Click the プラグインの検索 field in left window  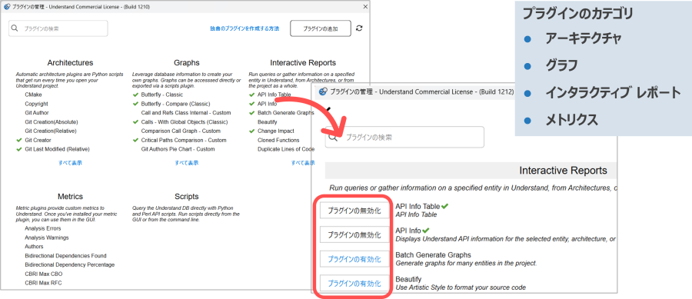click(58, 28)
